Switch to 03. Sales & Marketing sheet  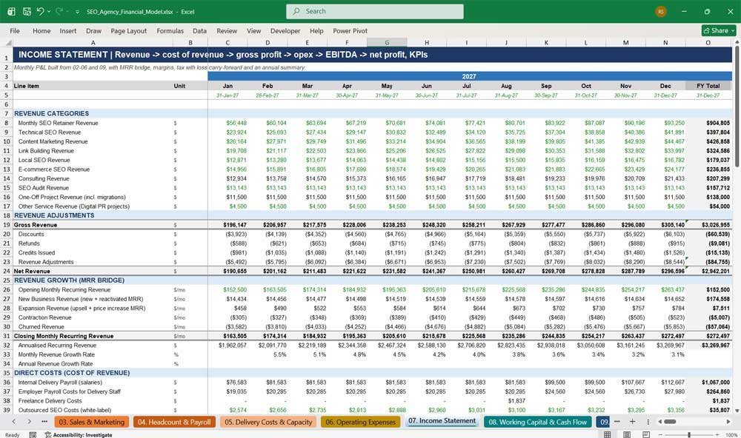point(92,422)
